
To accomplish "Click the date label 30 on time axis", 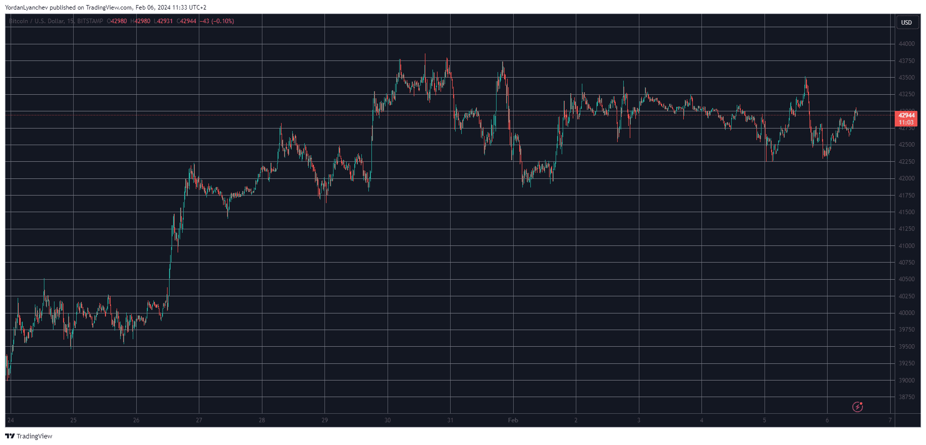I will pyautogui.click(x=388, y=420).
